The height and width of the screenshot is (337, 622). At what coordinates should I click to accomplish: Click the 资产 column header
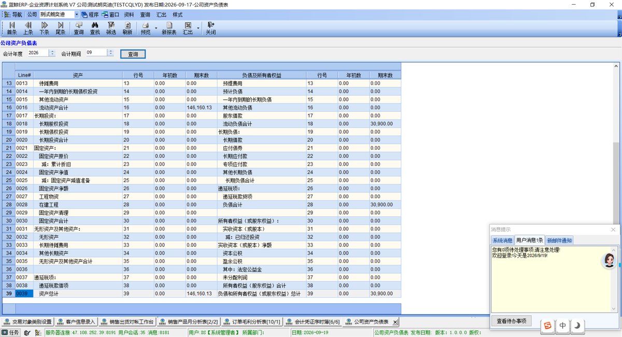(x=78, y=76)
